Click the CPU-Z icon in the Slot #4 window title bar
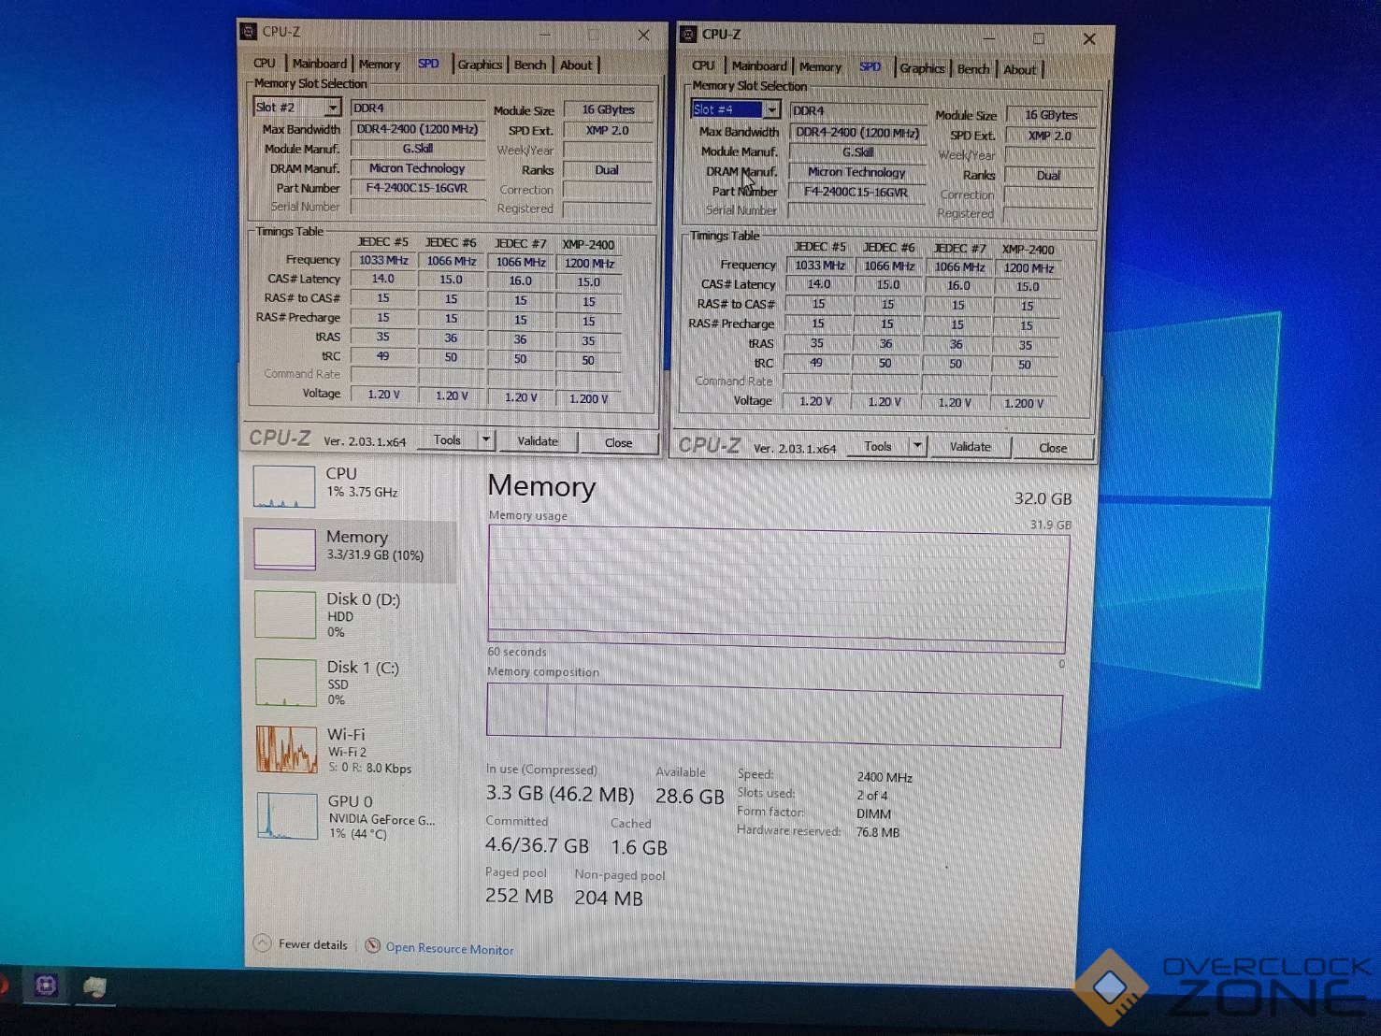Screen dimensions: 1381x1036 (688, 35)
